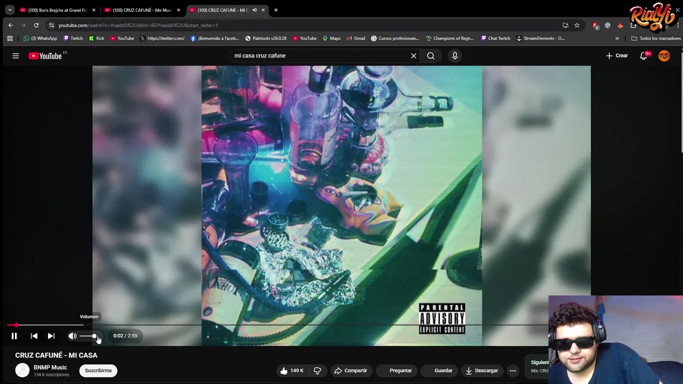Open the Crear menu
683x384 pixels.
click(617, 55)
